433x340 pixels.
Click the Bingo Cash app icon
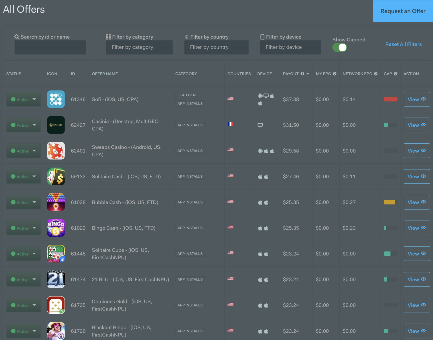(x=56, y=228)
